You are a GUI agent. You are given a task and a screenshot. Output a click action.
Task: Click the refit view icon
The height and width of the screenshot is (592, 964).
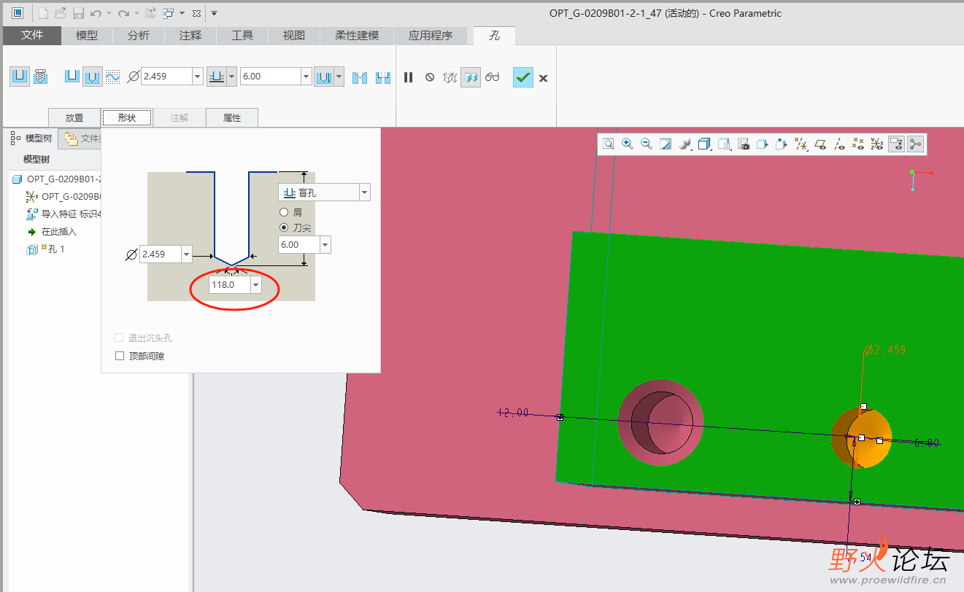click(x=609, y=144)
